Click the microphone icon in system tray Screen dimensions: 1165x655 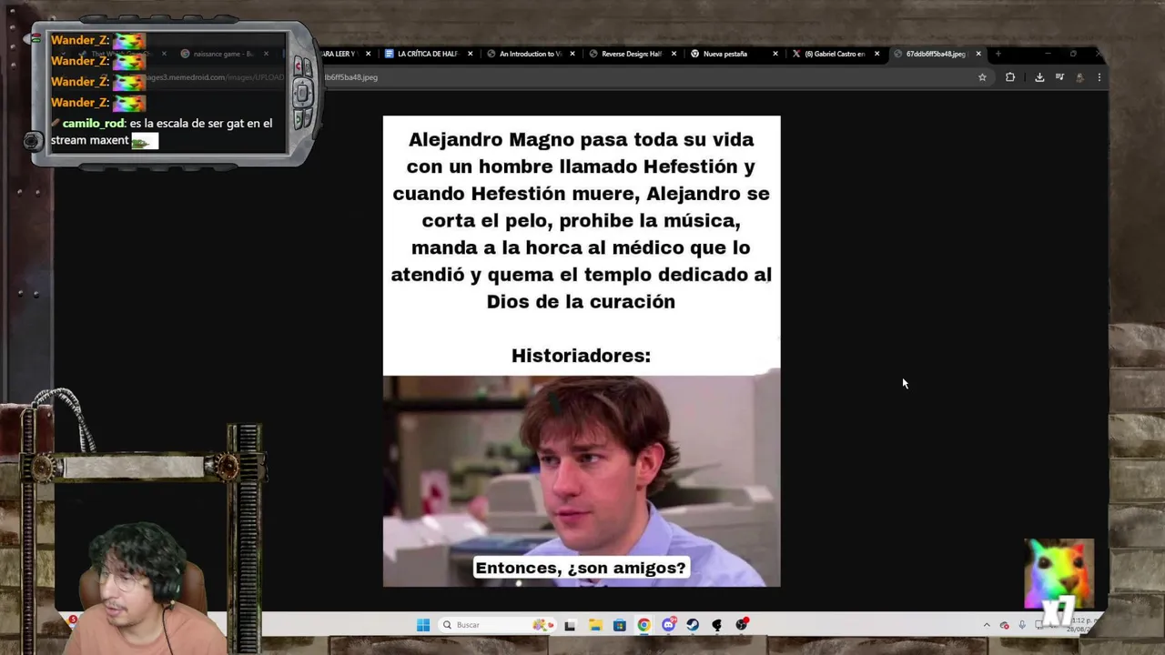tap(1022, 625)
